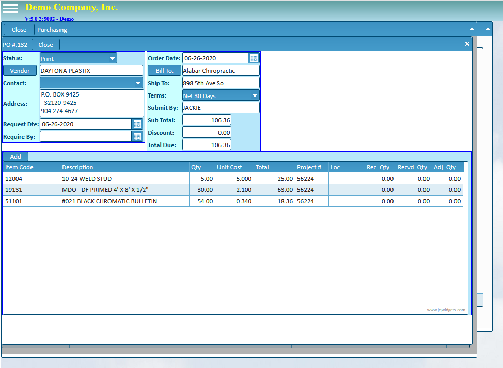Sort by Loc. column header
This screenshot has width=503, height=368.
point(347,167)
